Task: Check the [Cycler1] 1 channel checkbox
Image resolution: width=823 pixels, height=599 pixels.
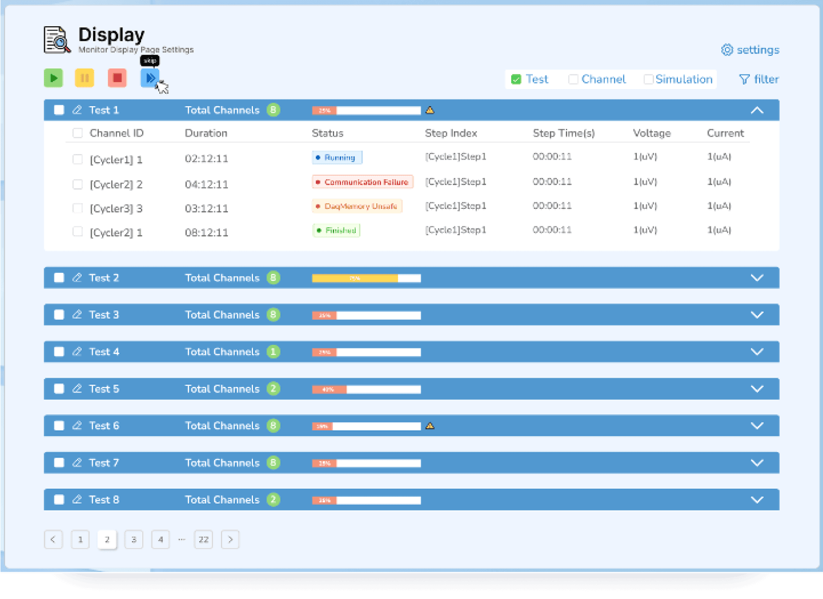Action: click(x=78, y=159)
